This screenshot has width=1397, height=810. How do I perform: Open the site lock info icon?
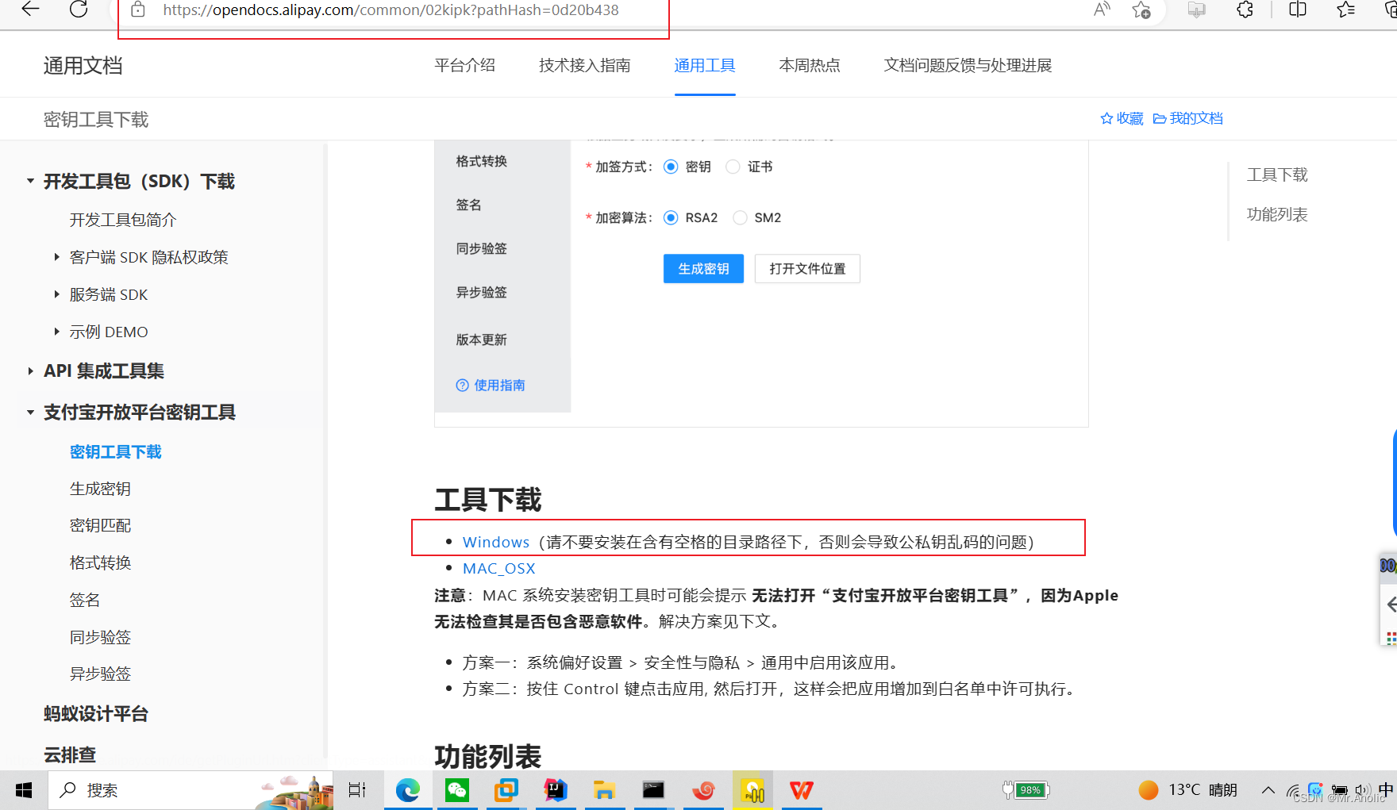(138, 10)
